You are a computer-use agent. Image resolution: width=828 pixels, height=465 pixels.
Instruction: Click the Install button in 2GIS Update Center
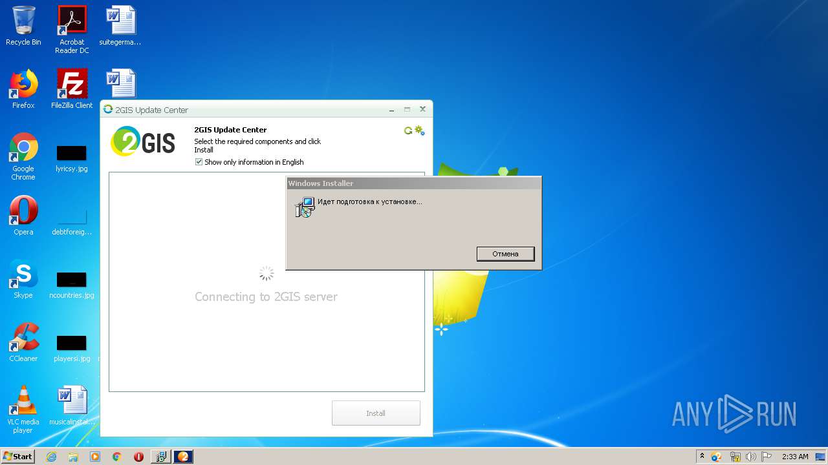(x=376, y=413)
